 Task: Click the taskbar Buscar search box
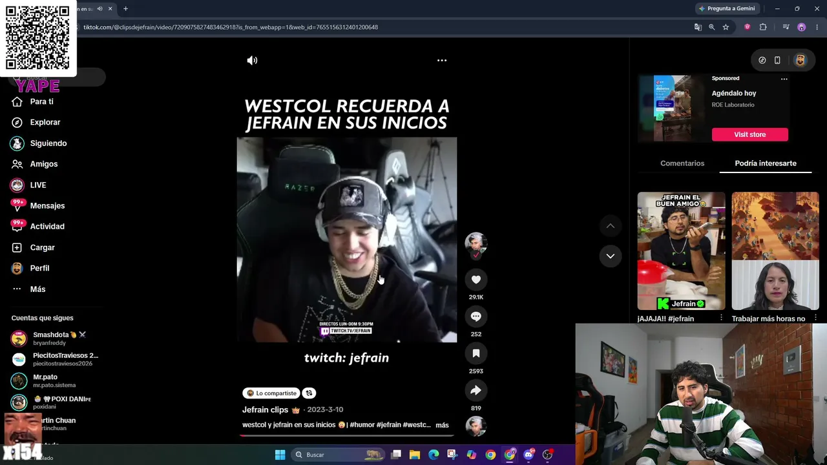(x=337, y=455)
